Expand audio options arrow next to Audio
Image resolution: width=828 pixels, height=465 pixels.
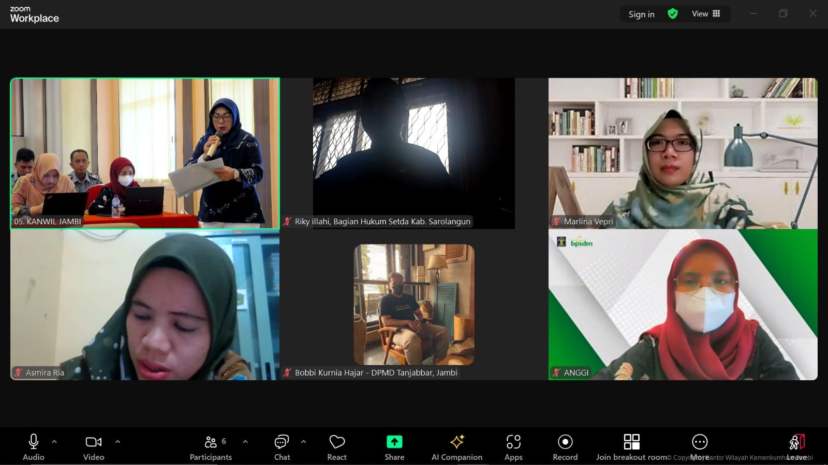coord(54,442)
